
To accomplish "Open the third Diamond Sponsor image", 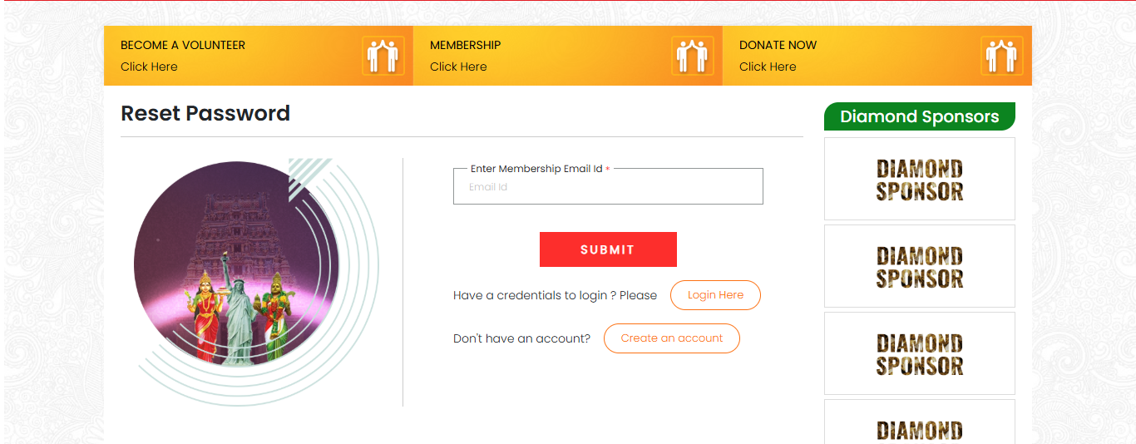I will click(x=920, y=353).
